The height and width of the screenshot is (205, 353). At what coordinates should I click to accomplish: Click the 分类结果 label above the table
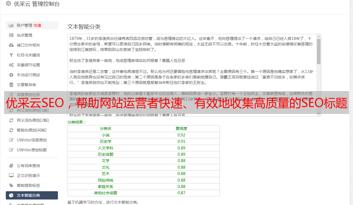pos(77,122)
